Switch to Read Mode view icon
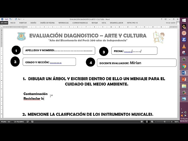188x141 pixels. click(x=142, y=122)
